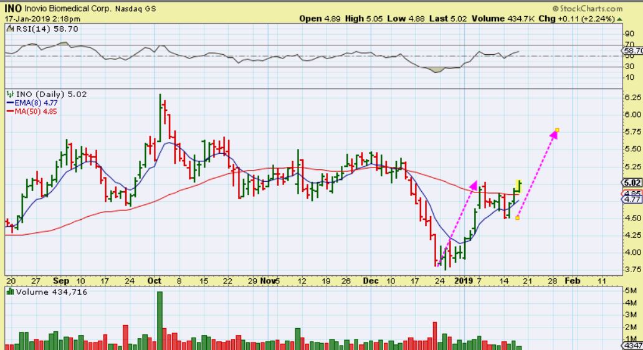Click the INO ticker symbol title
This screenshot has height=350, width=643.
point(13,8)
